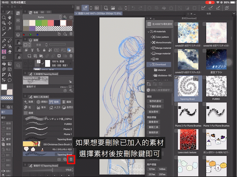
Task: Select the Gradient tool
Action: [10, 64]
